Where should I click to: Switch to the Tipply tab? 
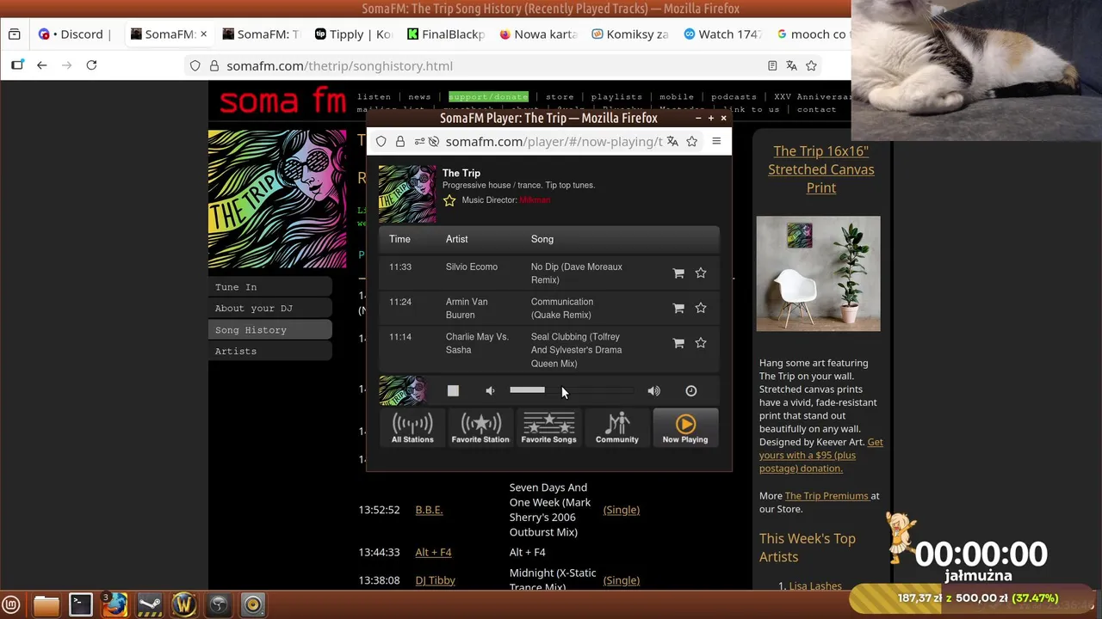click(x=353, y=34)
